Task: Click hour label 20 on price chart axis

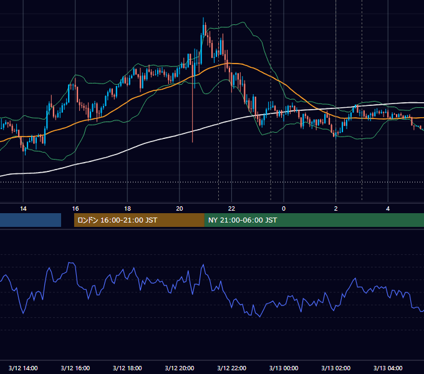Action: pyautogui.click(x=180, y=209)
